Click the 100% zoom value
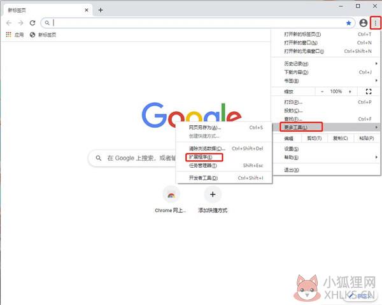Screen dimensions: 382x305 pyautogui.click(x=336, y=91)
